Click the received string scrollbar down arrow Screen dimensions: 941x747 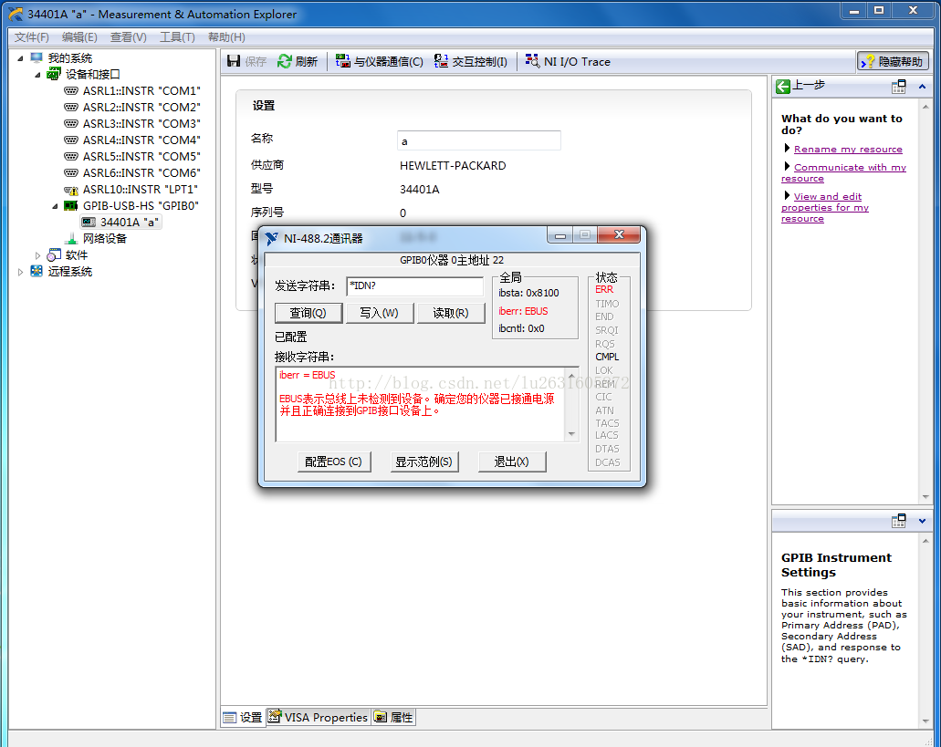[x=572, y=434]
